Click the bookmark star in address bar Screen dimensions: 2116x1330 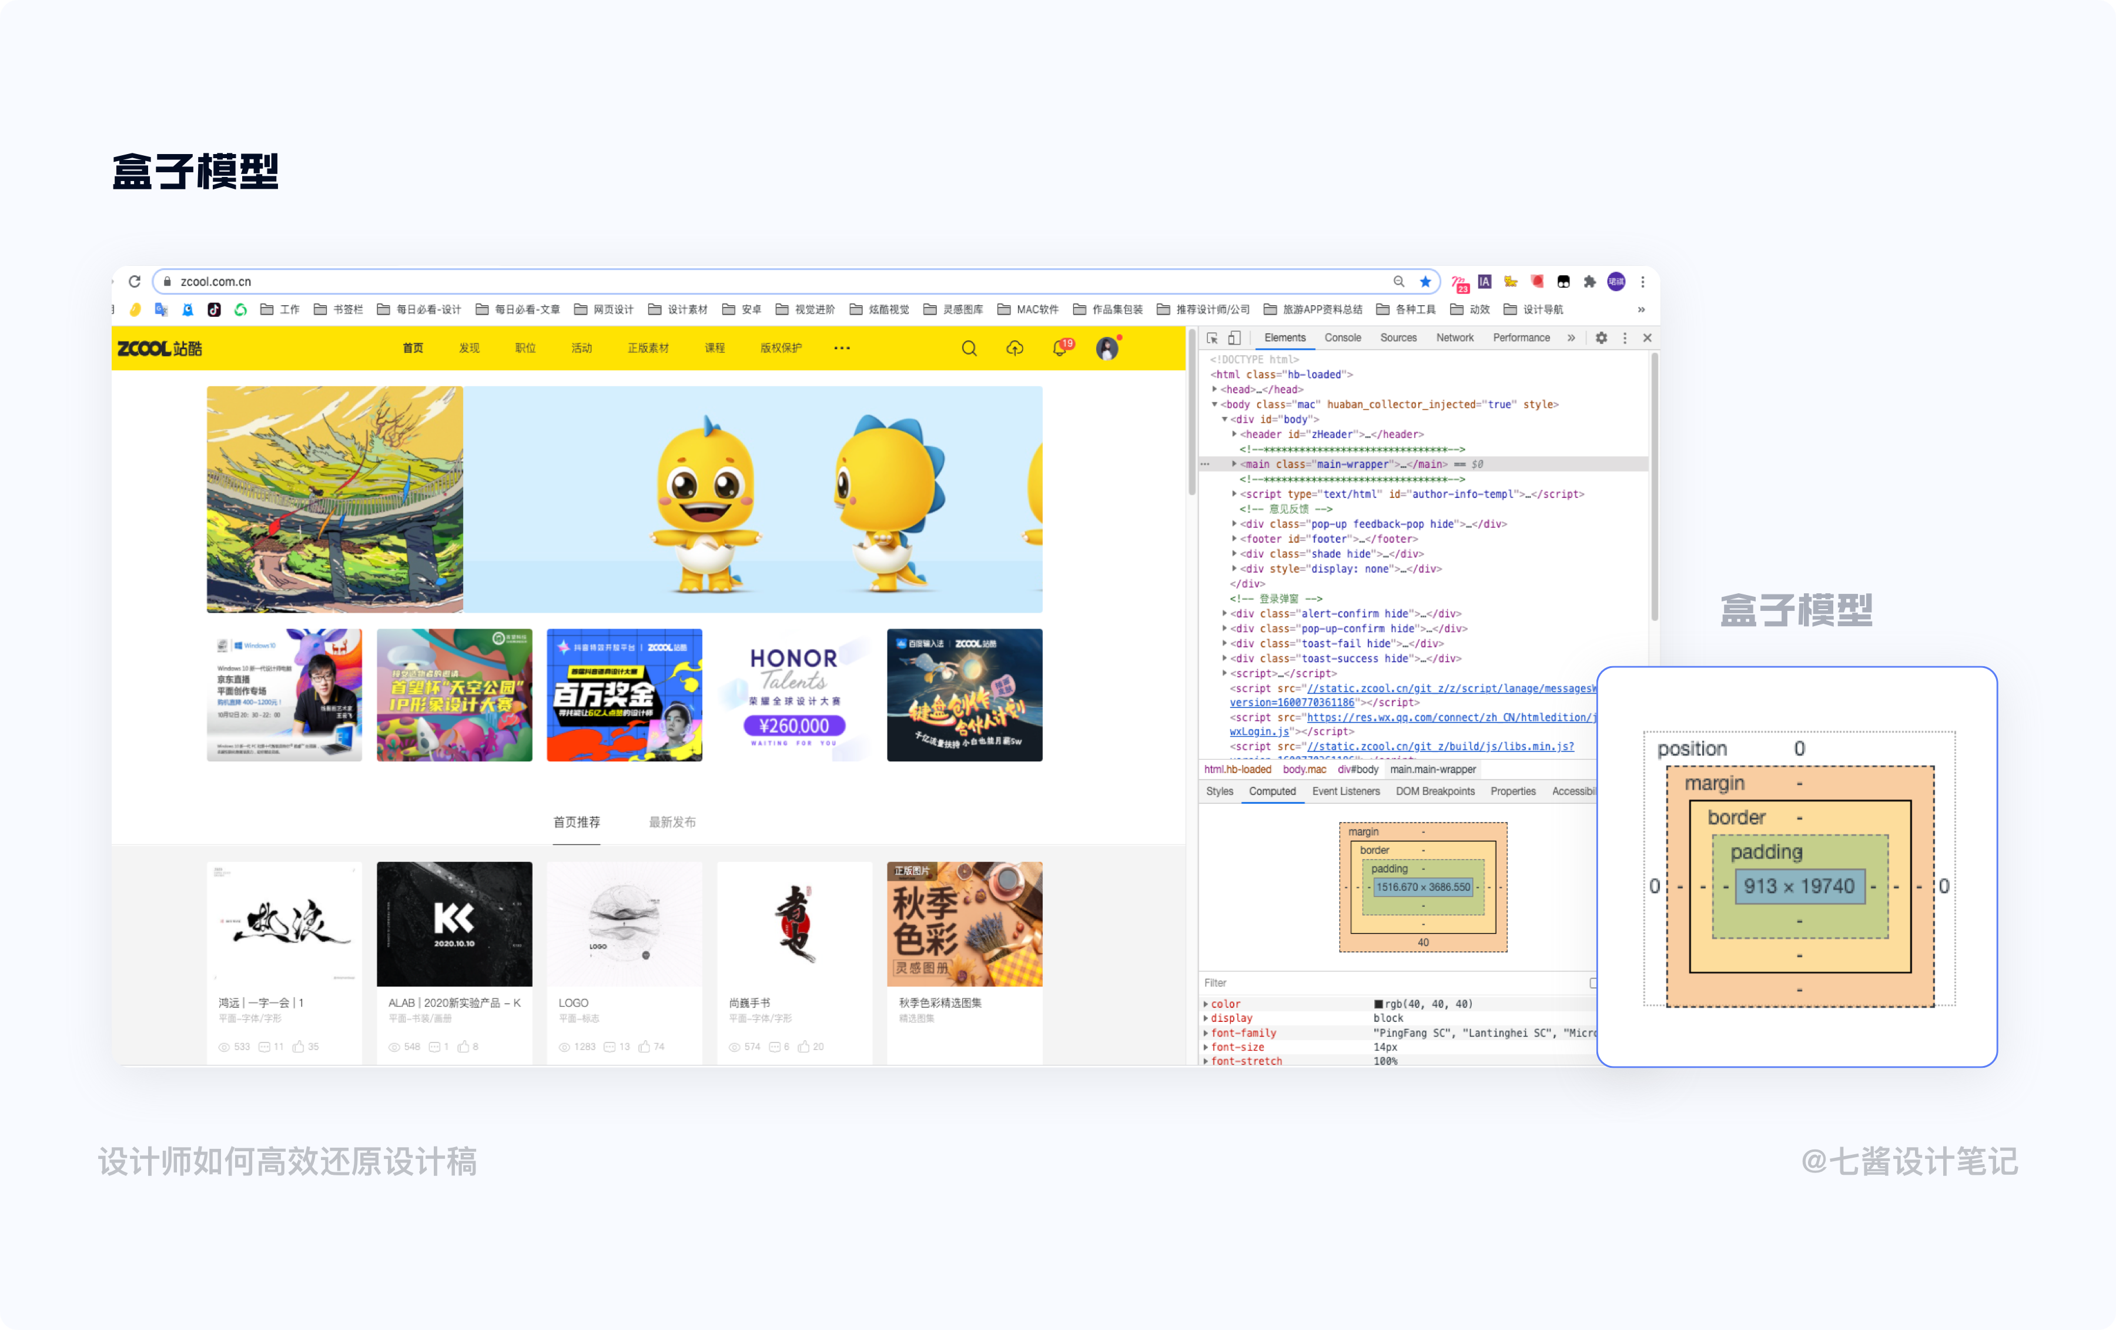tap(1425, 281)
